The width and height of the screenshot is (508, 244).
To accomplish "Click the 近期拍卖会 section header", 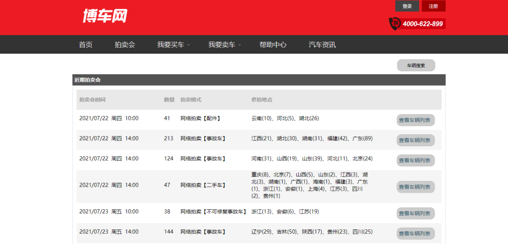I will [87, 80].
